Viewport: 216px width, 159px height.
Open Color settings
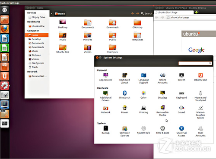pyautogui.click(x=143, y=95)
